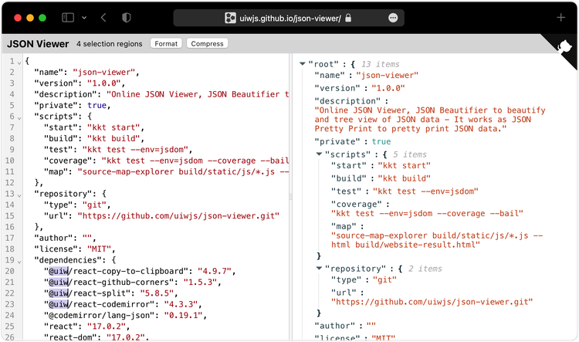Viewport: 579px width, 342px height.
Task: Click the description string value in tree view
Action: coord(430,120)
